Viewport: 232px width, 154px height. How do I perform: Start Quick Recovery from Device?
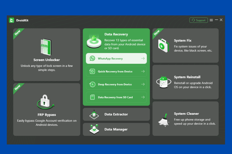(116, 71)
